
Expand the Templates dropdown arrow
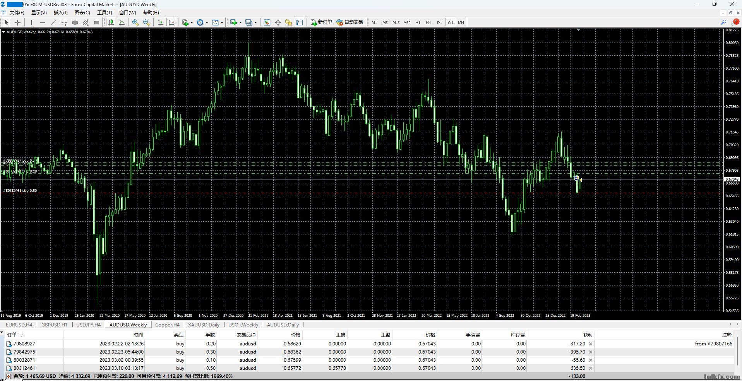coord(222,22)
